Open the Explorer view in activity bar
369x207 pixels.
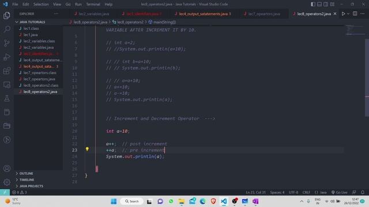[x=7, y=16]
